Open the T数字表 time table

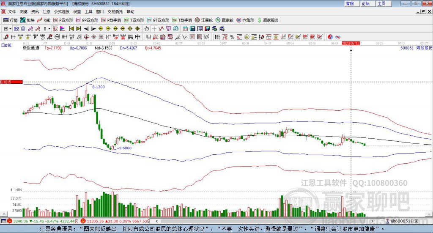(182, 20)
